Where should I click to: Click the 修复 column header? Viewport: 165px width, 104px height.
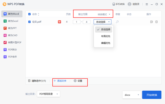118,14
